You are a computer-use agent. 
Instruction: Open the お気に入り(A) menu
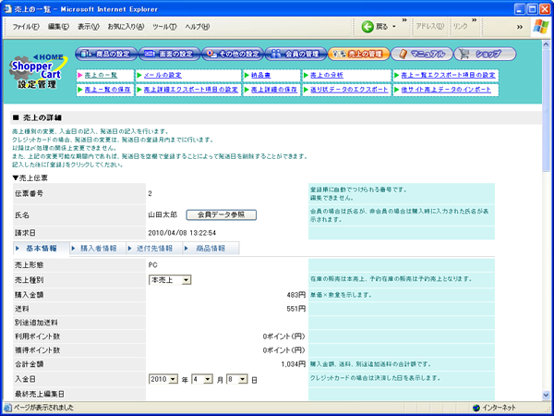coord(126,27)
